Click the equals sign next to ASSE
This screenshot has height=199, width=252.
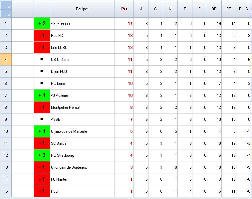42,119
